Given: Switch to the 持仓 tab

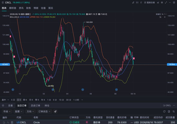Looking at the screenshot, I should (x=47, y=106).
